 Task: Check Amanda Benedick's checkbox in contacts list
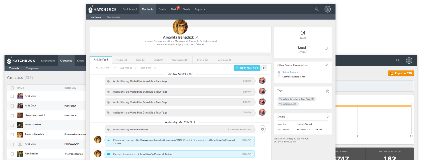click(12, 135)
